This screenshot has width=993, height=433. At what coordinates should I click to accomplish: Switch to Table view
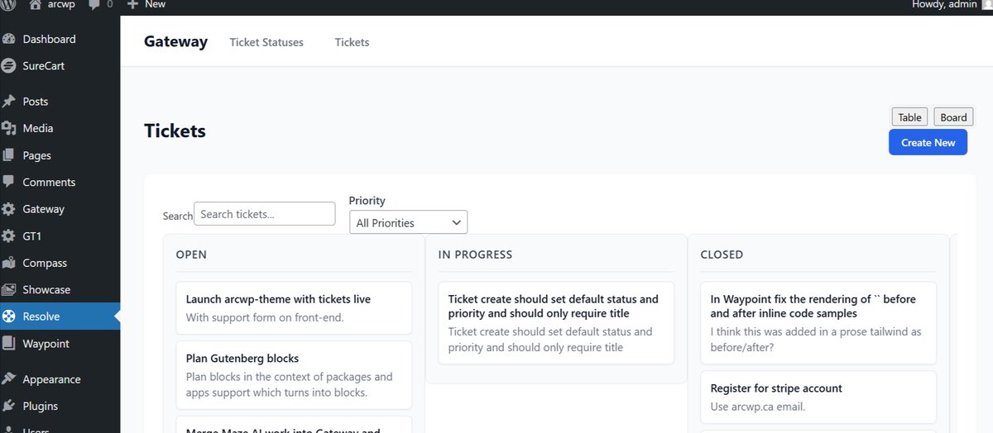909,117
